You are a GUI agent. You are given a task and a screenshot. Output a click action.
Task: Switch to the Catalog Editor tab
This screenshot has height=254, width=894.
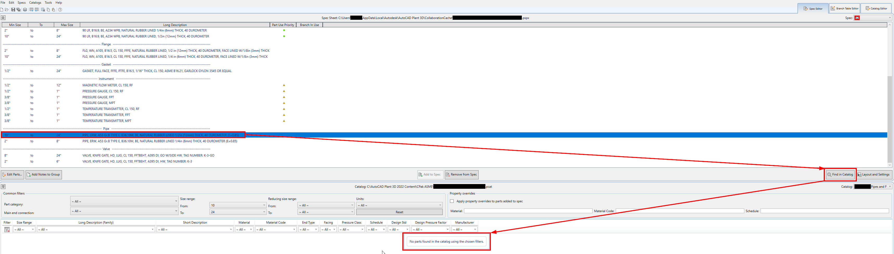click(876, 8)
